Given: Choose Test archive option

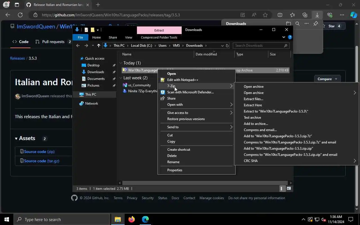Looking at the screenshot, I should click(252, 118).
